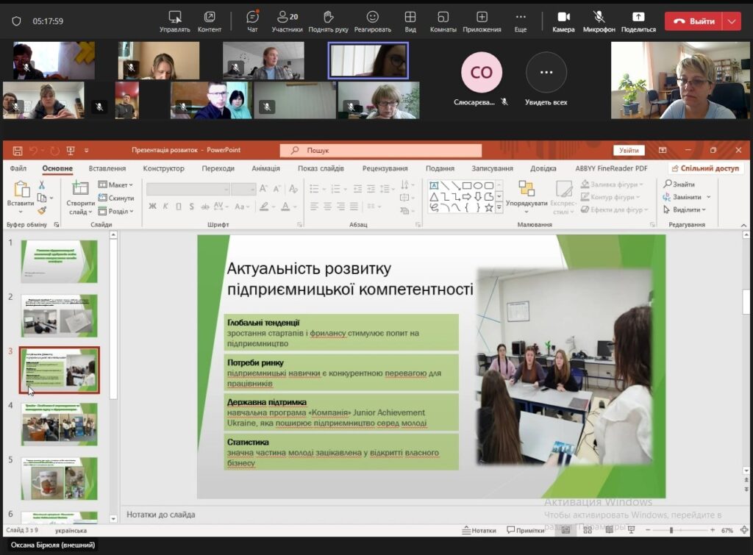This screenshot has height=555, width=753.
Task: Expand the dropdown arrow next to Выйти
Action: coord(732,21)
